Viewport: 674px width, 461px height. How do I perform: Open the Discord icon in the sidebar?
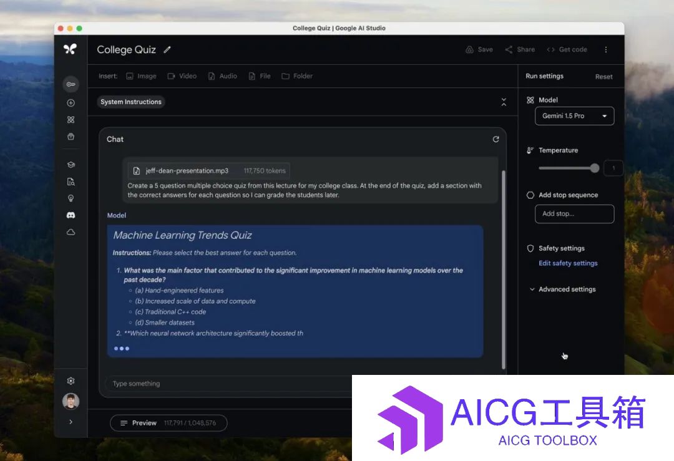[71, 215]
